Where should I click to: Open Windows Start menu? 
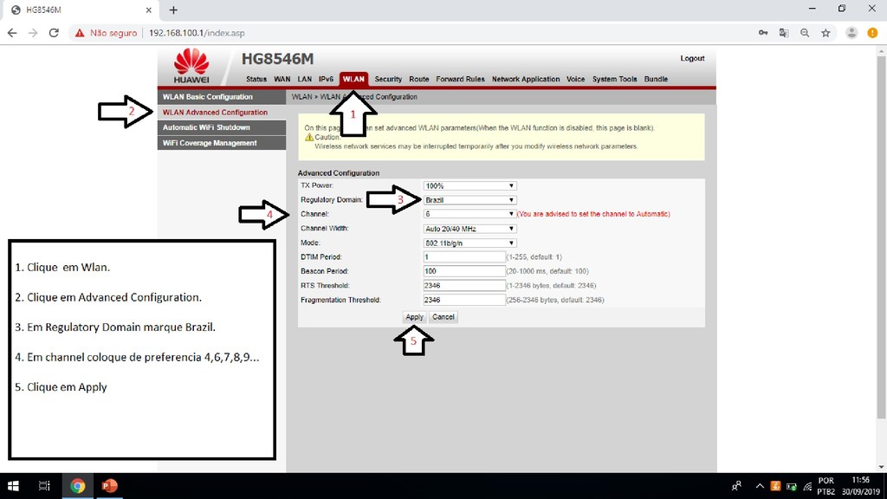point(13,486)
